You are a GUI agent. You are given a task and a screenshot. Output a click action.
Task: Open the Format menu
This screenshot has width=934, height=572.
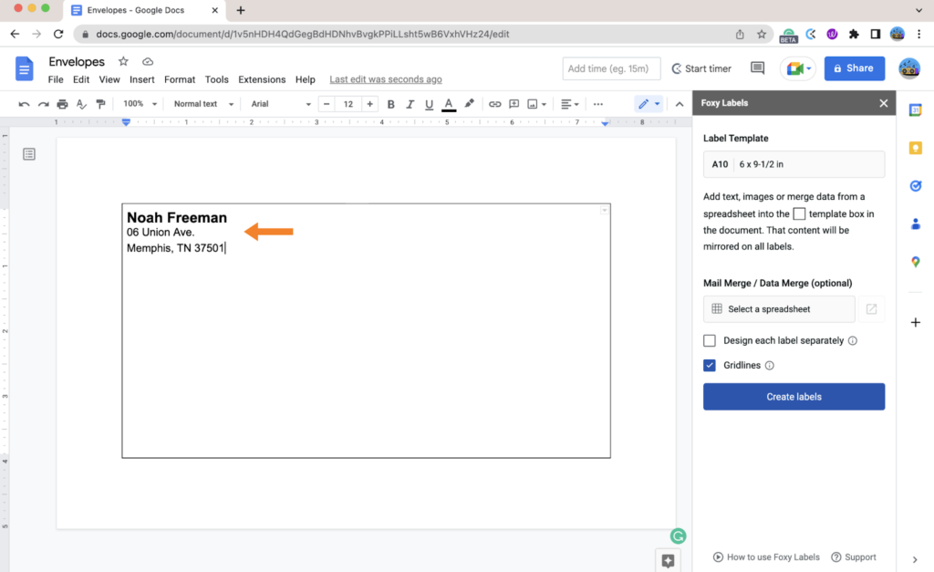click(x=180, y=79)
